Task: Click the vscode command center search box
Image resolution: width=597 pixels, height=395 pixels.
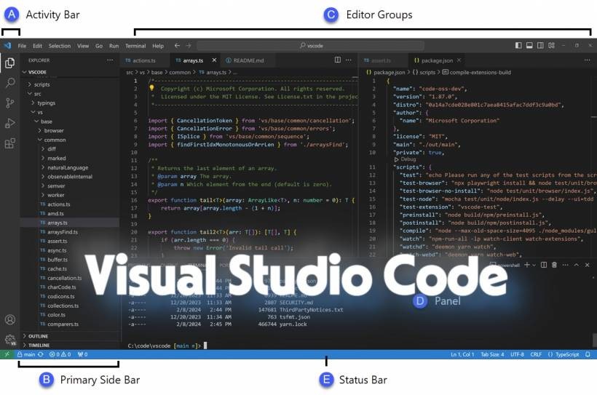Action: point(311,46)
